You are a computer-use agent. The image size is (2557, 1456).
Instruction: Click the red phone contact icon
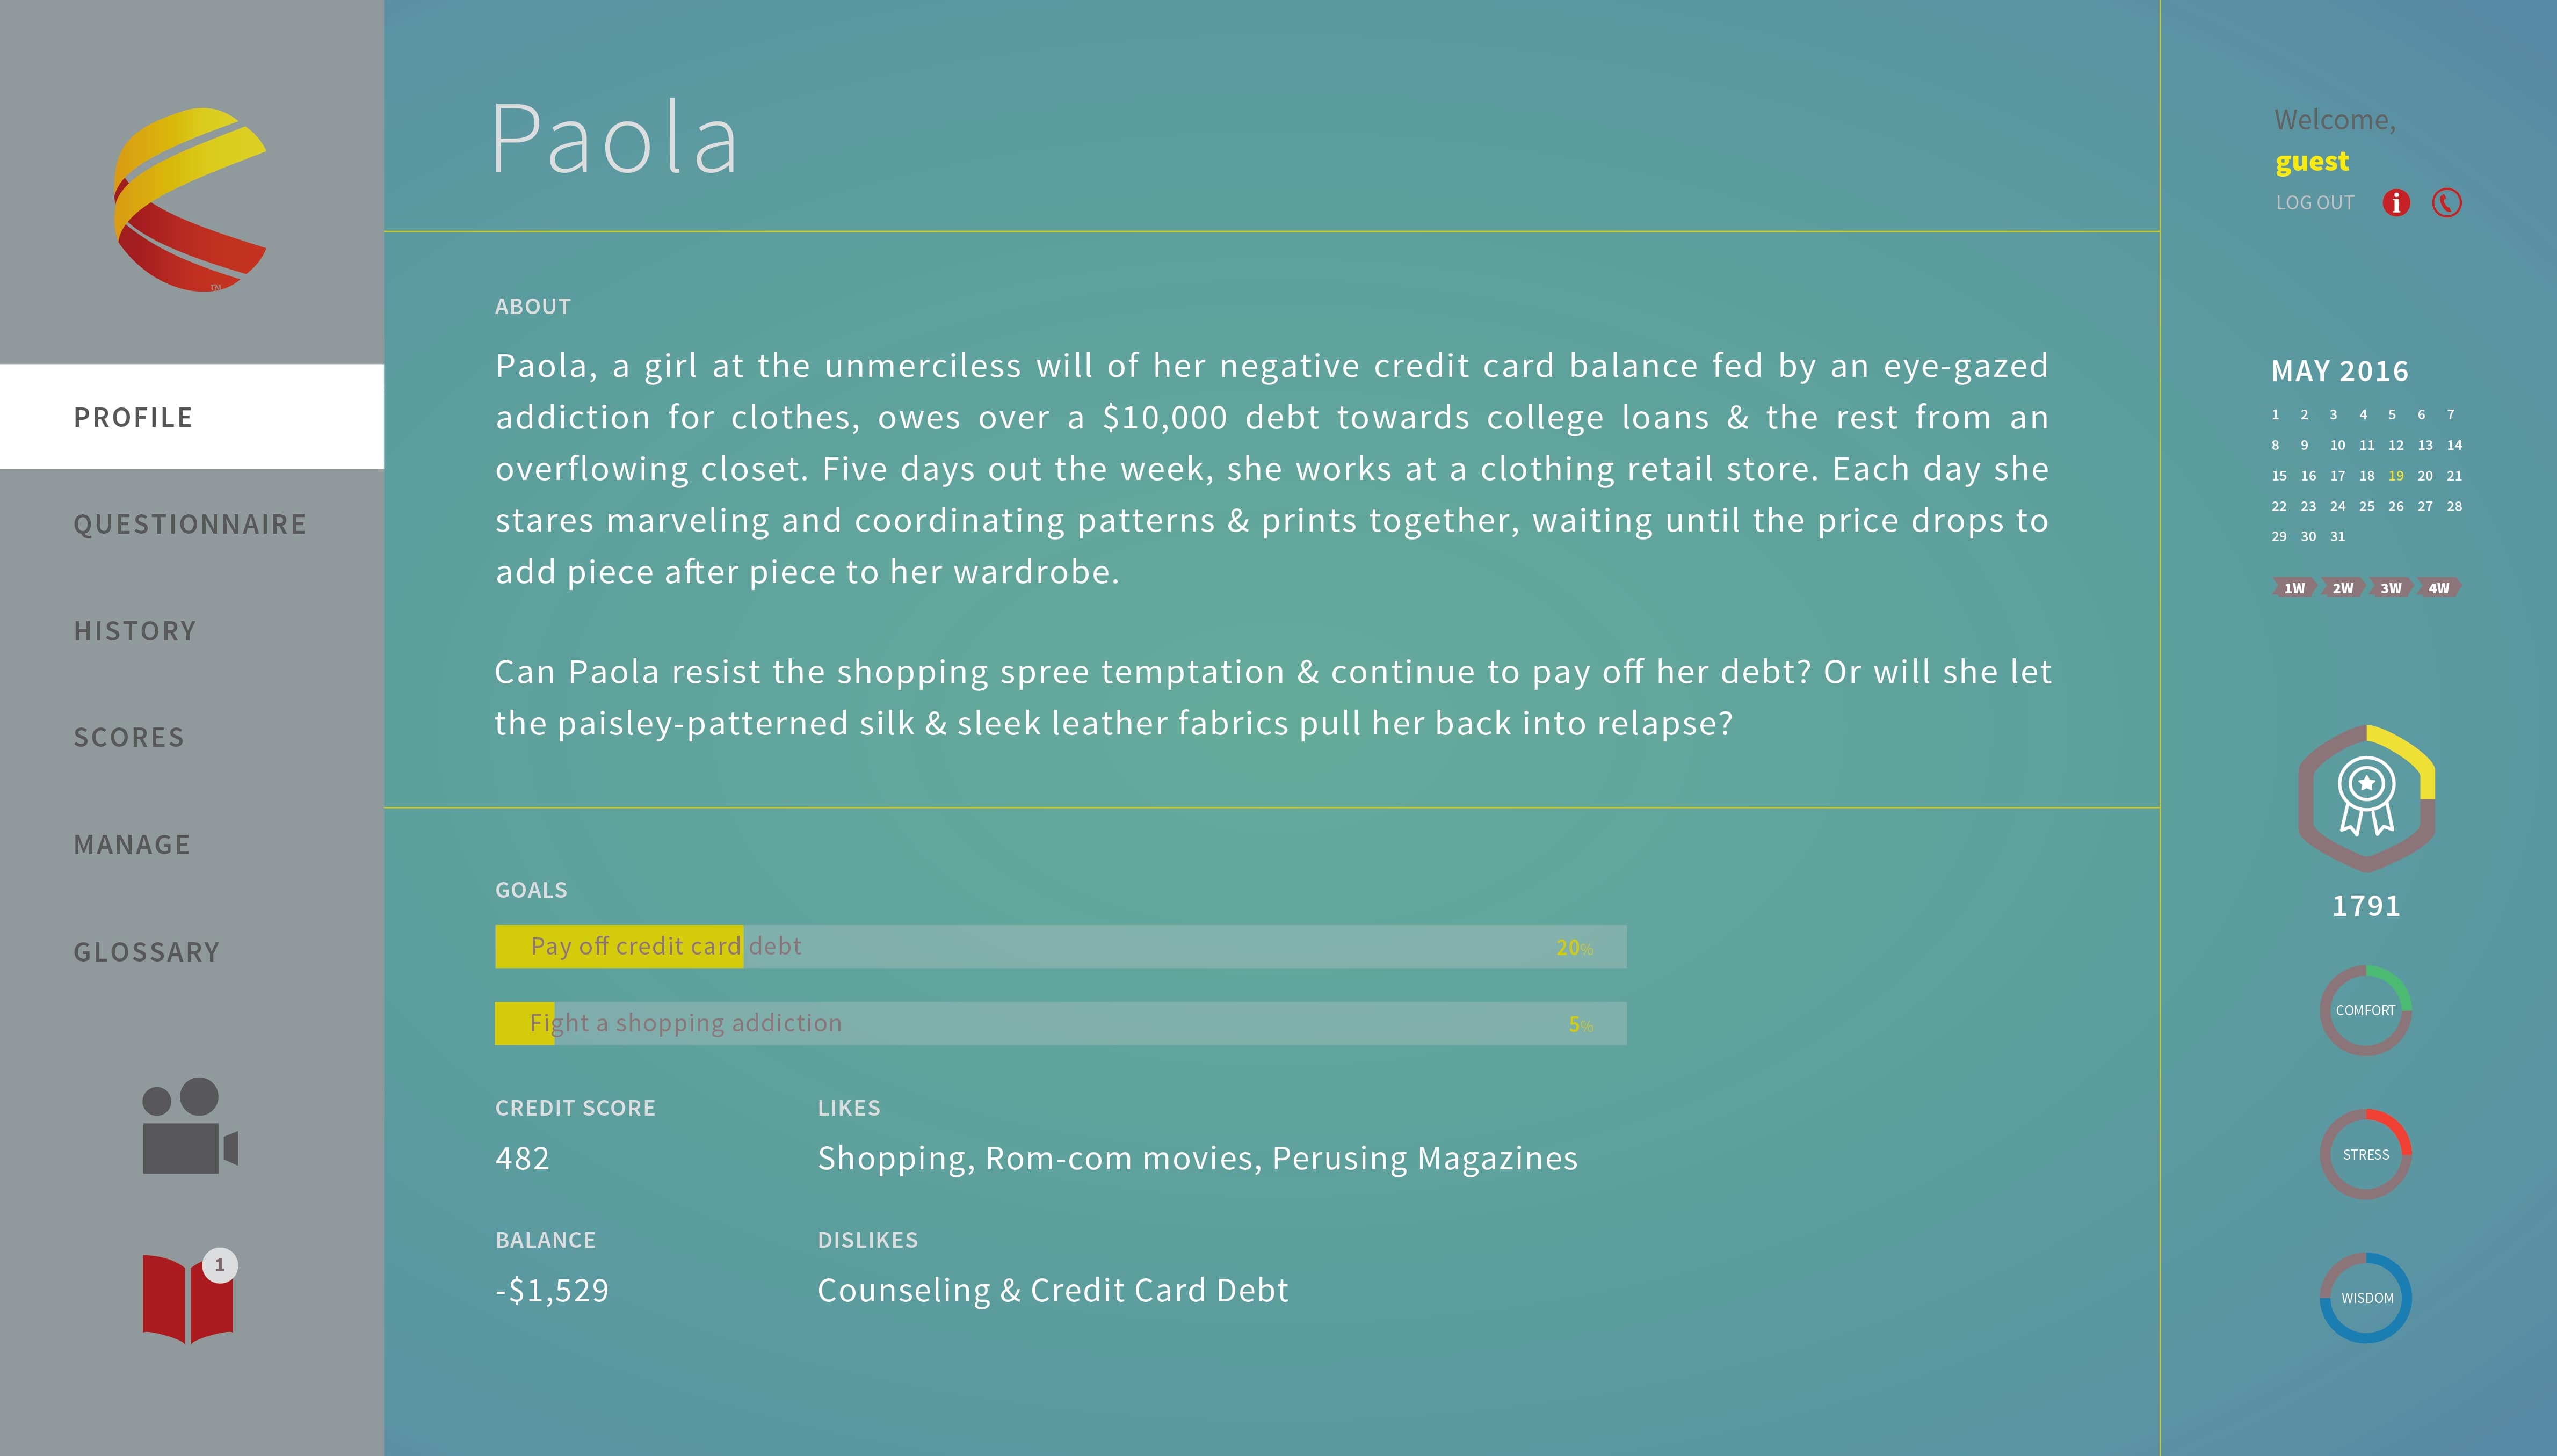click(2446, 203)
